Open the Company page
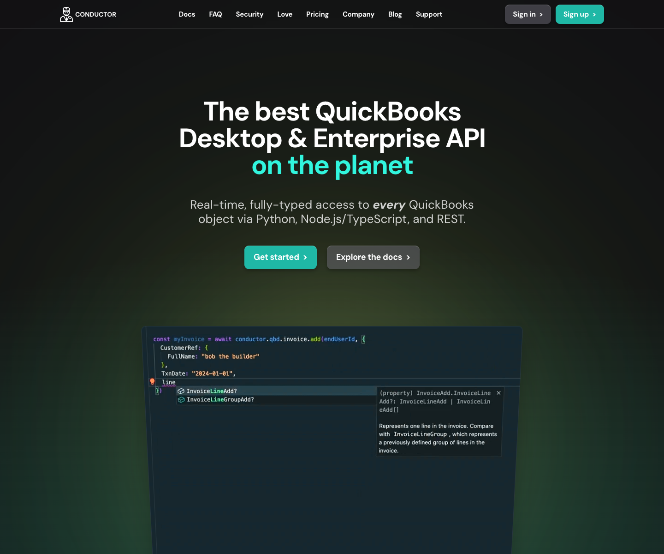The image size is (664, 554). (x=358, y=14)
